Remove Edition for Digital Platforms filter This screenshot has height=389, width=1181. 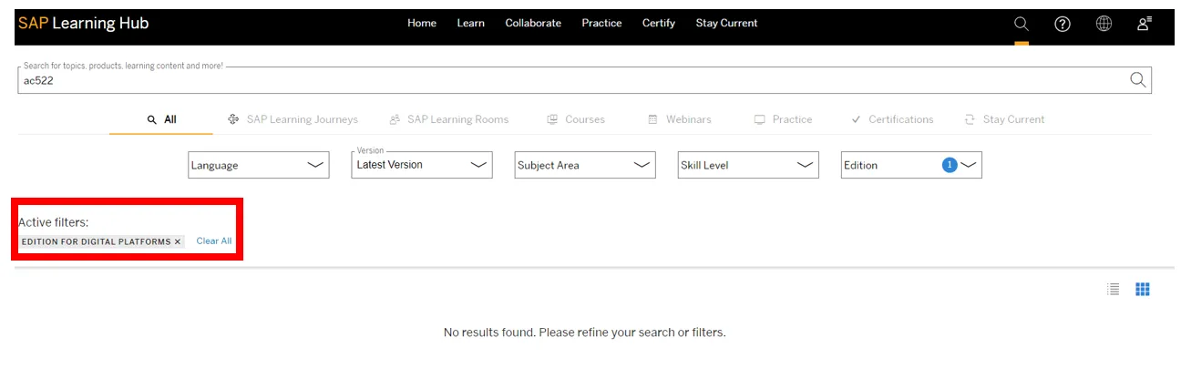(x=178, y=241)
